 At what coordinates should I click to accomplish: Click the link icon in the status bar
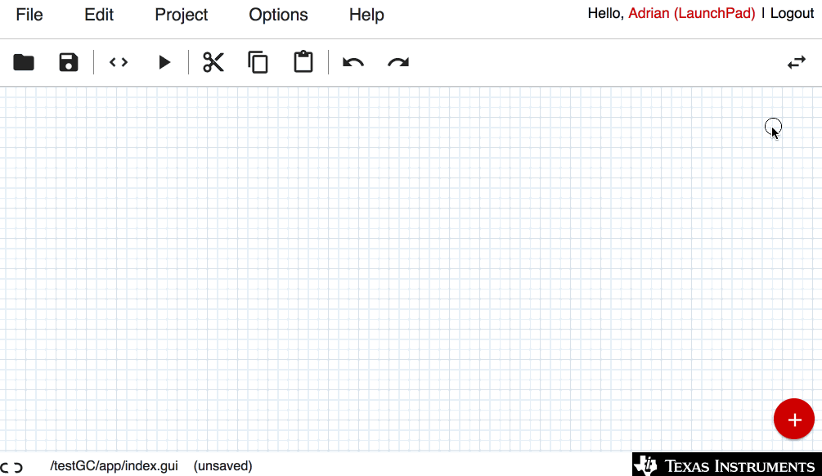pos(11,467)
